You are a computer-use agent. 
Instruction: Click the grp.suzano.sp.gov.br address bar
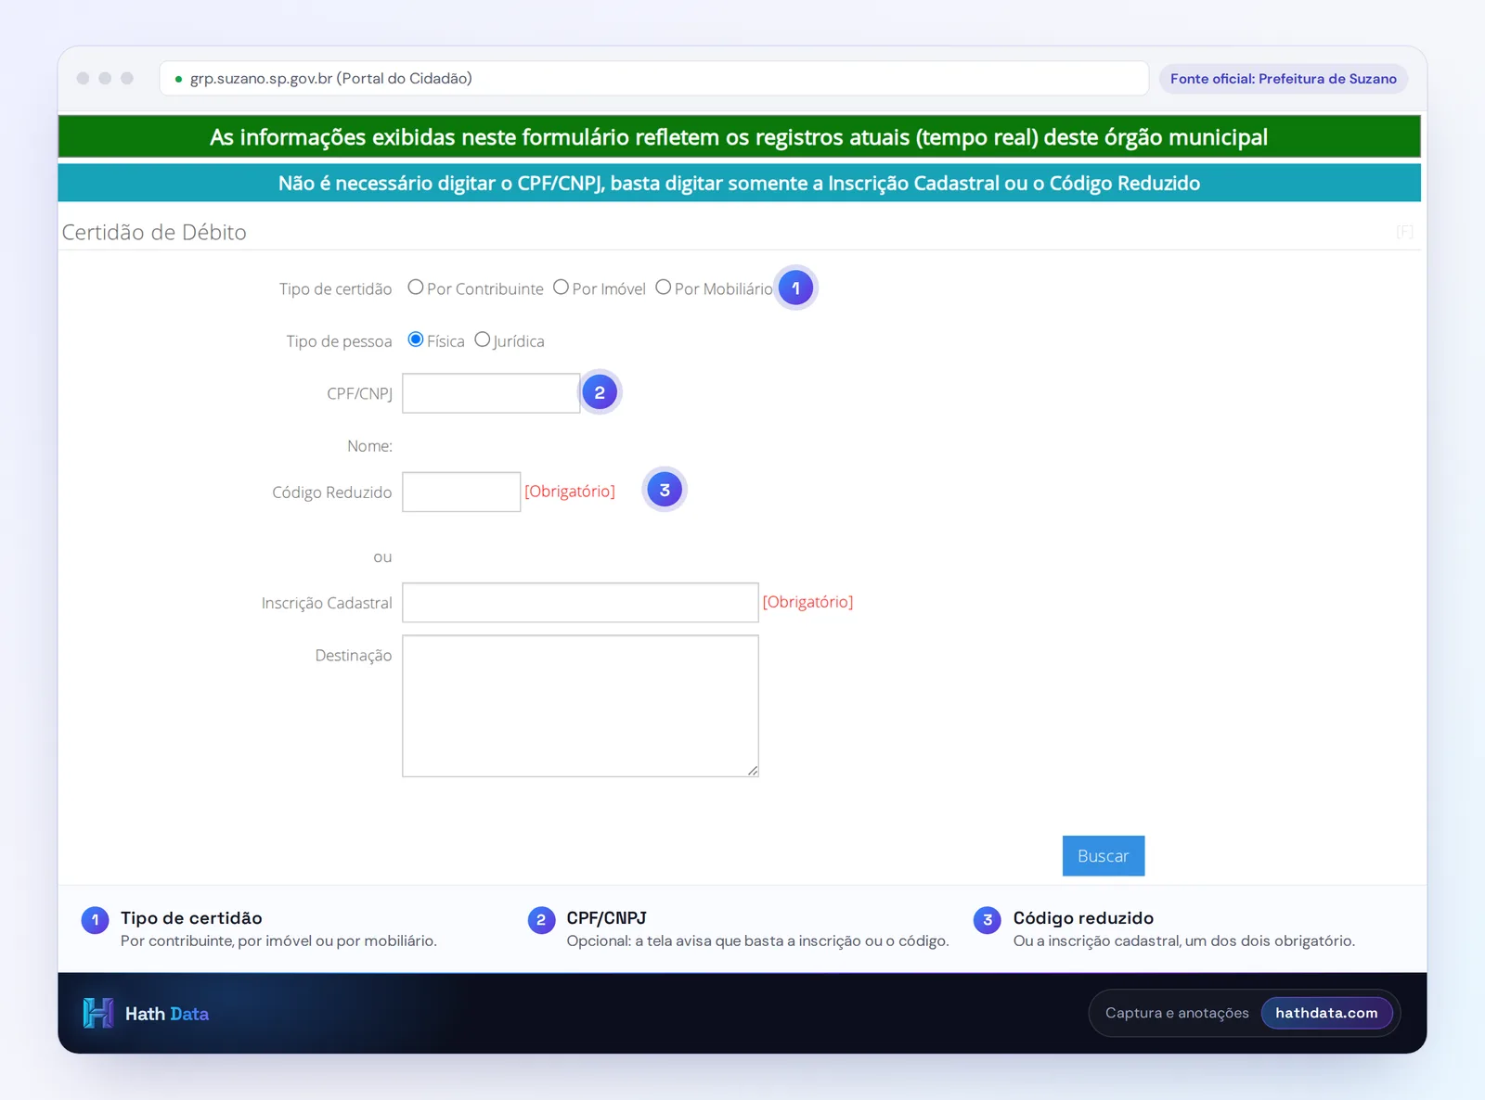(x=654, y=79)
